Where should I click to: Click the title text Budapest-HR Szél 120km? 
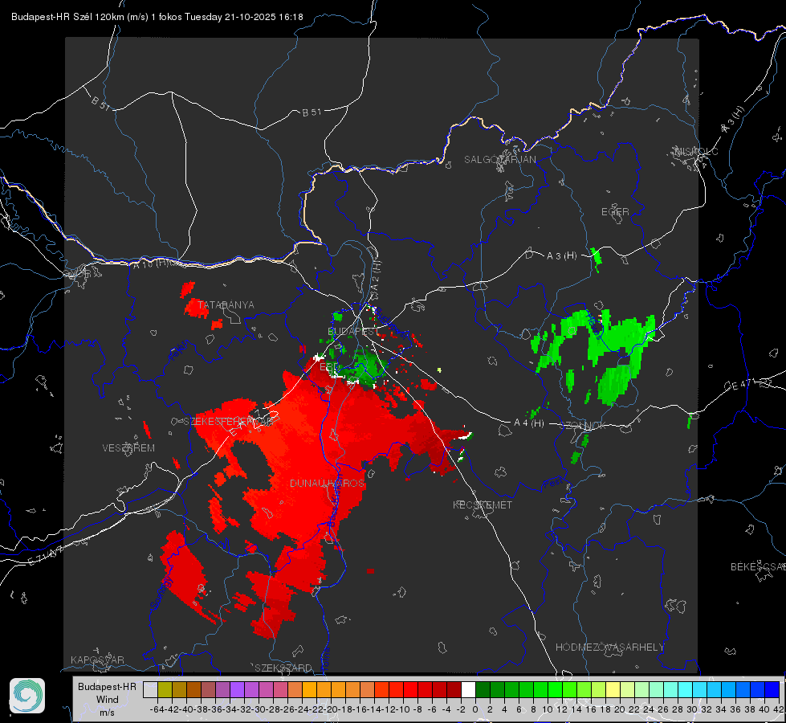(68, 17)
